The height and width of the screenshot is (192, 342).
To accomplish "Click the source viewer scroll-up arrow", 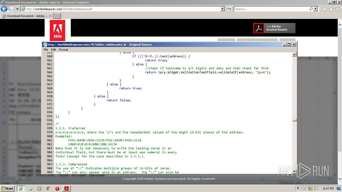I will coord(294,55).
